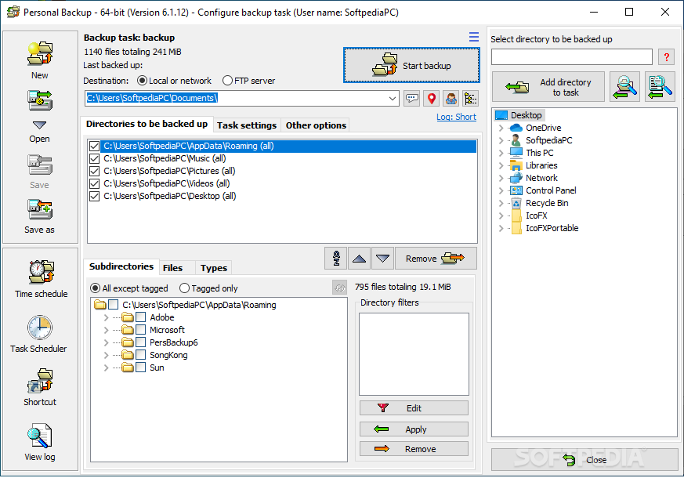
Task: Switch to the Files tab
Action: point(172,268)
